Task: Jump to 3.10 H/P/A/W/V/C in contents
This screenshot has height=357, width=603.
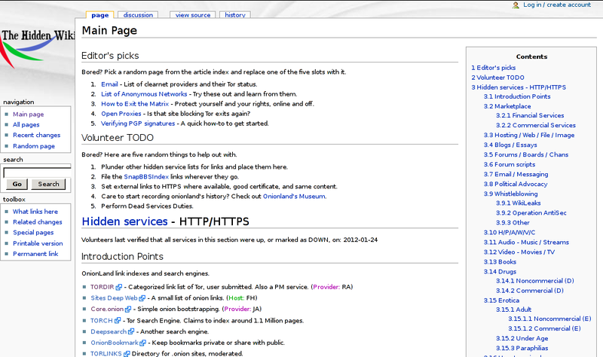Action: (x=510, y=233)
